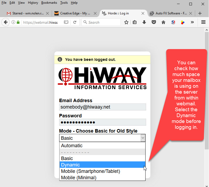Screen dimensions: 209x187
Task: Pick Mobile (Minimal) mode
Action: coord(102,178)
